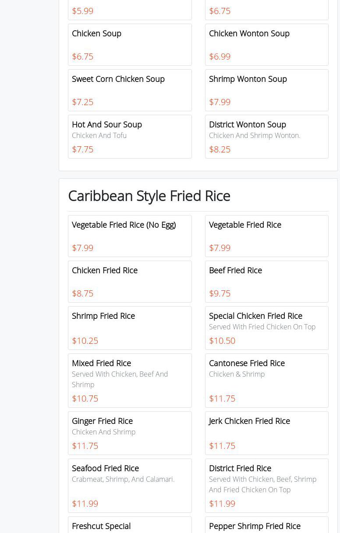Open District Fried Rice item
The image size is (340, 533).
(x=266, y=486)
